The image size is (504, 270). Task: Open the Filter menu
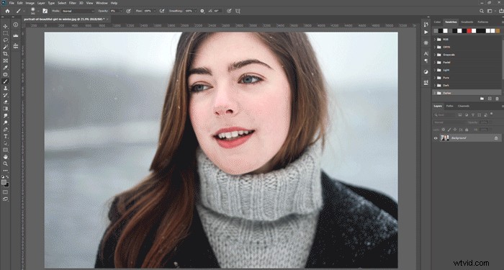[x=72, y=3]
